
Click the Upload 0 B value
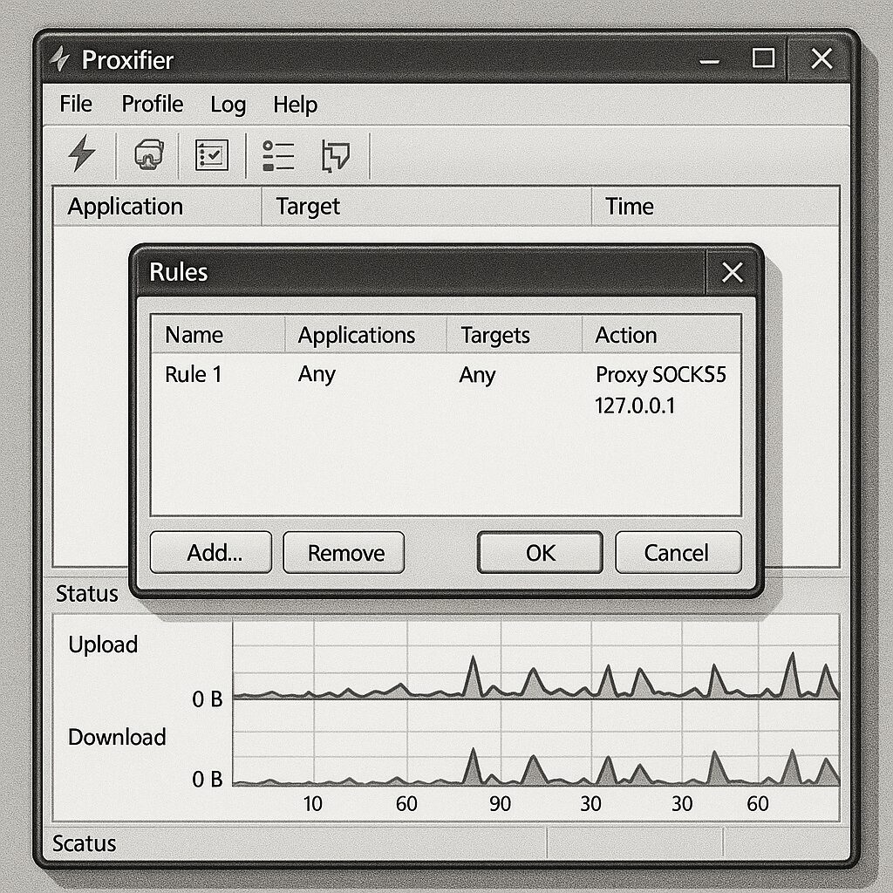coord(208,699)
